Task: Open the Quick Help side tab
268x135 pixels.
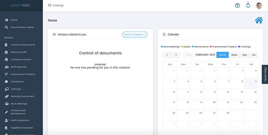Action: [x=265, y=74]
